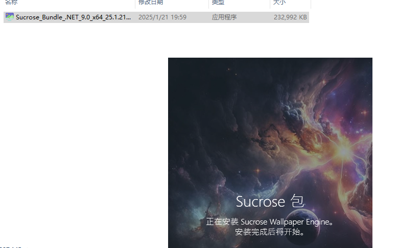This screenshot has height=248, width=398.
Task: Sort files by 大小 column header
Action: (x=279, y=3)
